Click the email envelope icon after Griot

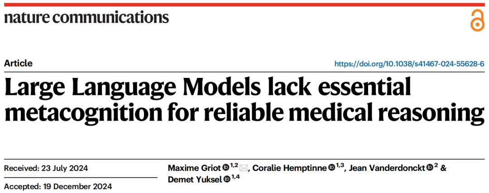pos(244,169)
